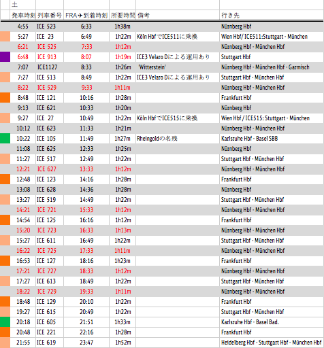Select train number ICE 121
324x348 pixels.
[x=46, y=98]
